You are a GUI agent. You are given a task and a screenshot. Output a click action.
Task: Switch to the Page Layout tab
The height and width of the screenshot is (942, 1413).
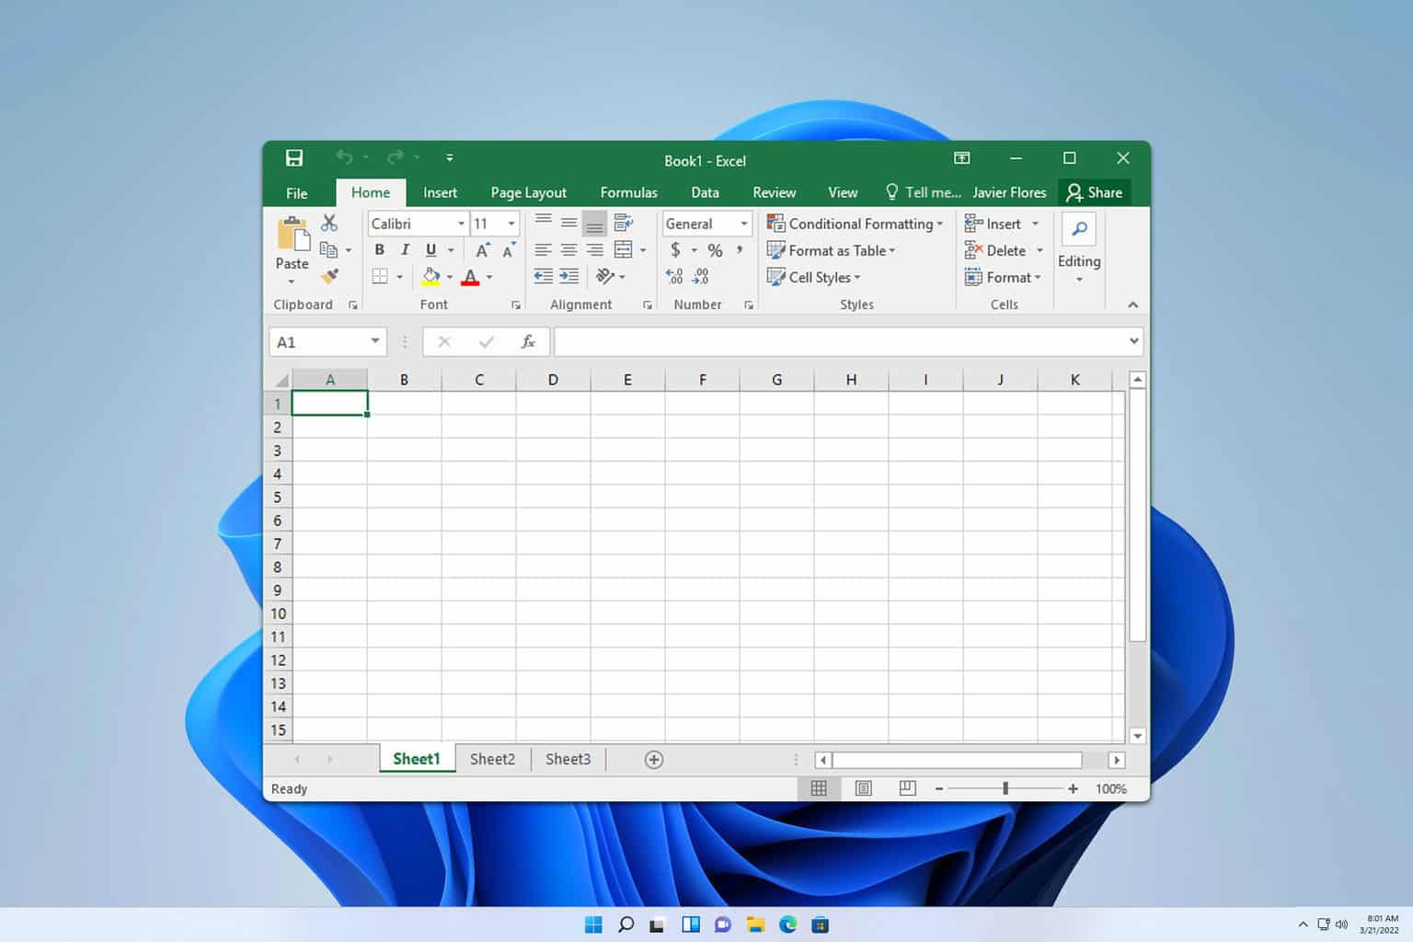point(528,193)
